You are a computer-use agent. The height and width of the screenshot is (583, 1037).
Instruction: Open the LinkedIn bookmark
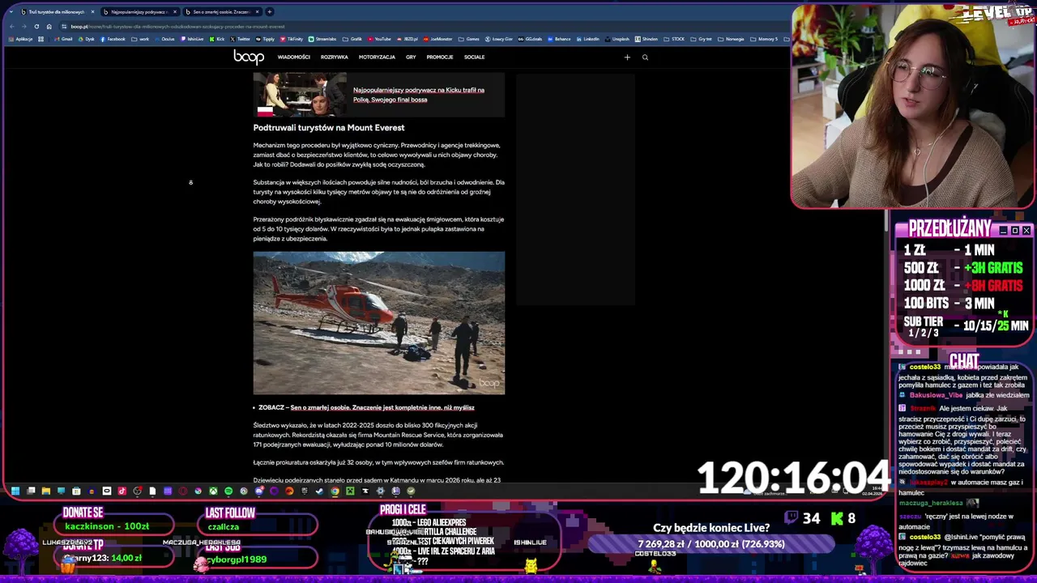(x=587, y=39)
